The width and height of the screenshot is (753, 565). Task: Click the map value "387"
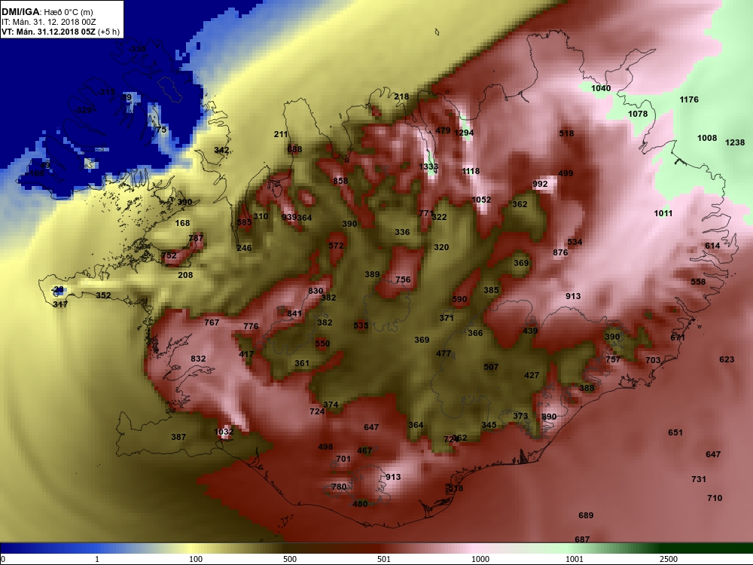[178, 437]
